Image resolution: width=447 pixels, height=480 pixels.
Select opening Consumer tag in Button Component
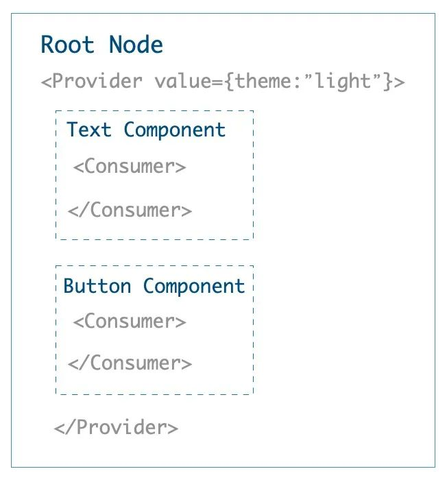point(129,322)
